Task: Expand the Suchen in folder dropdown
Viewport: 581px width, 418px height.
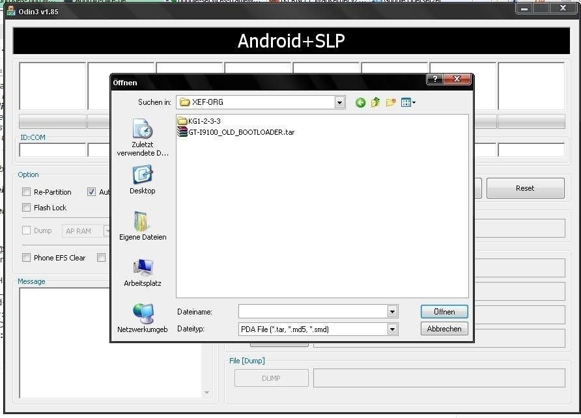Action: click(x=339, y=103)
